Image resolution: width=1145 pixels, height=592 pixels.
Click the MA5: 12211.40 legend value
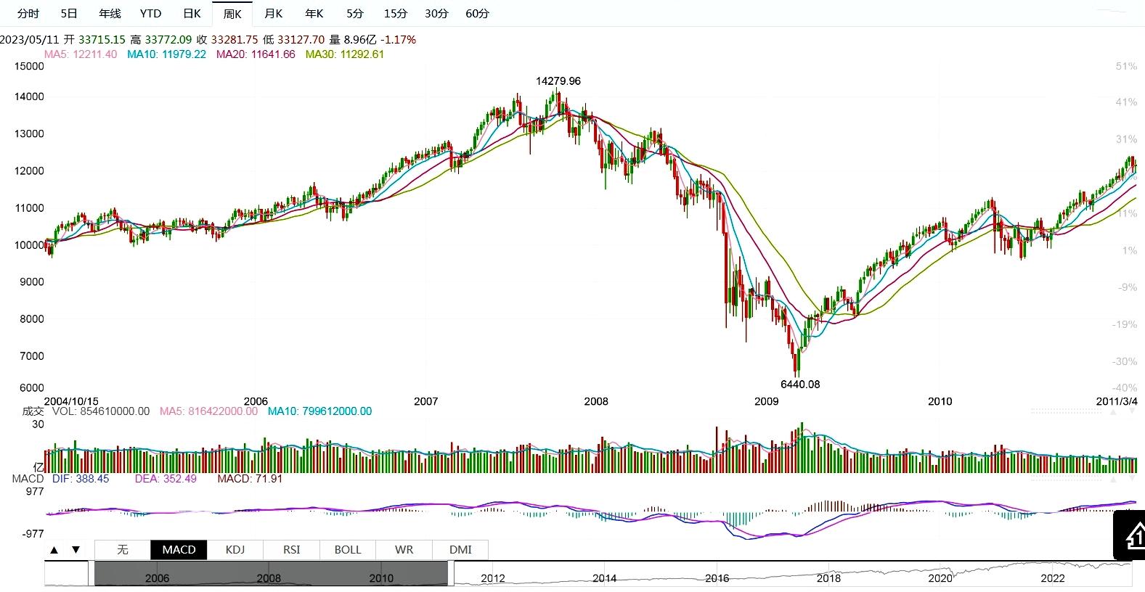[81, 54]
